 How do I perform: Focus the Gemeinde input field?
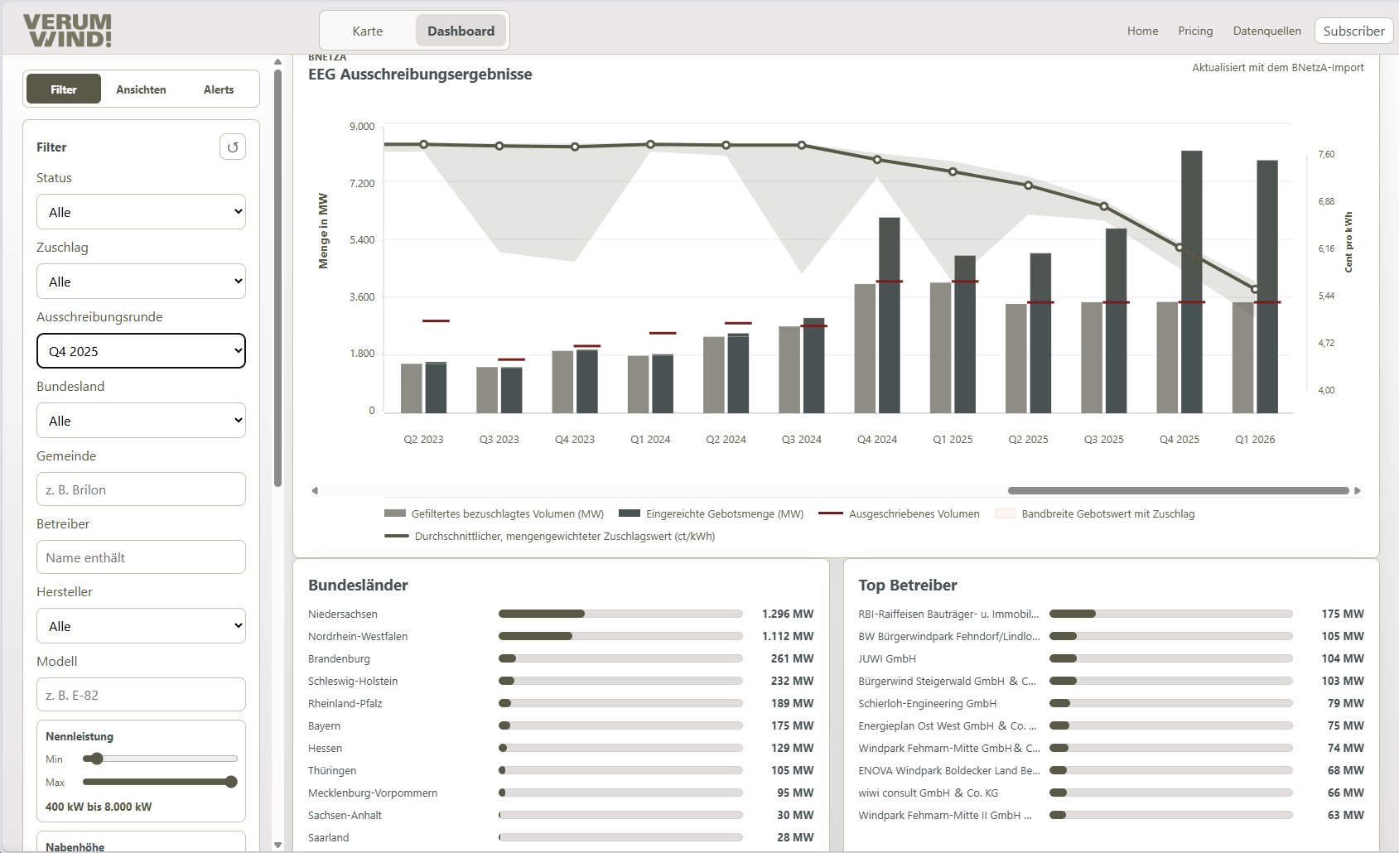141,489
